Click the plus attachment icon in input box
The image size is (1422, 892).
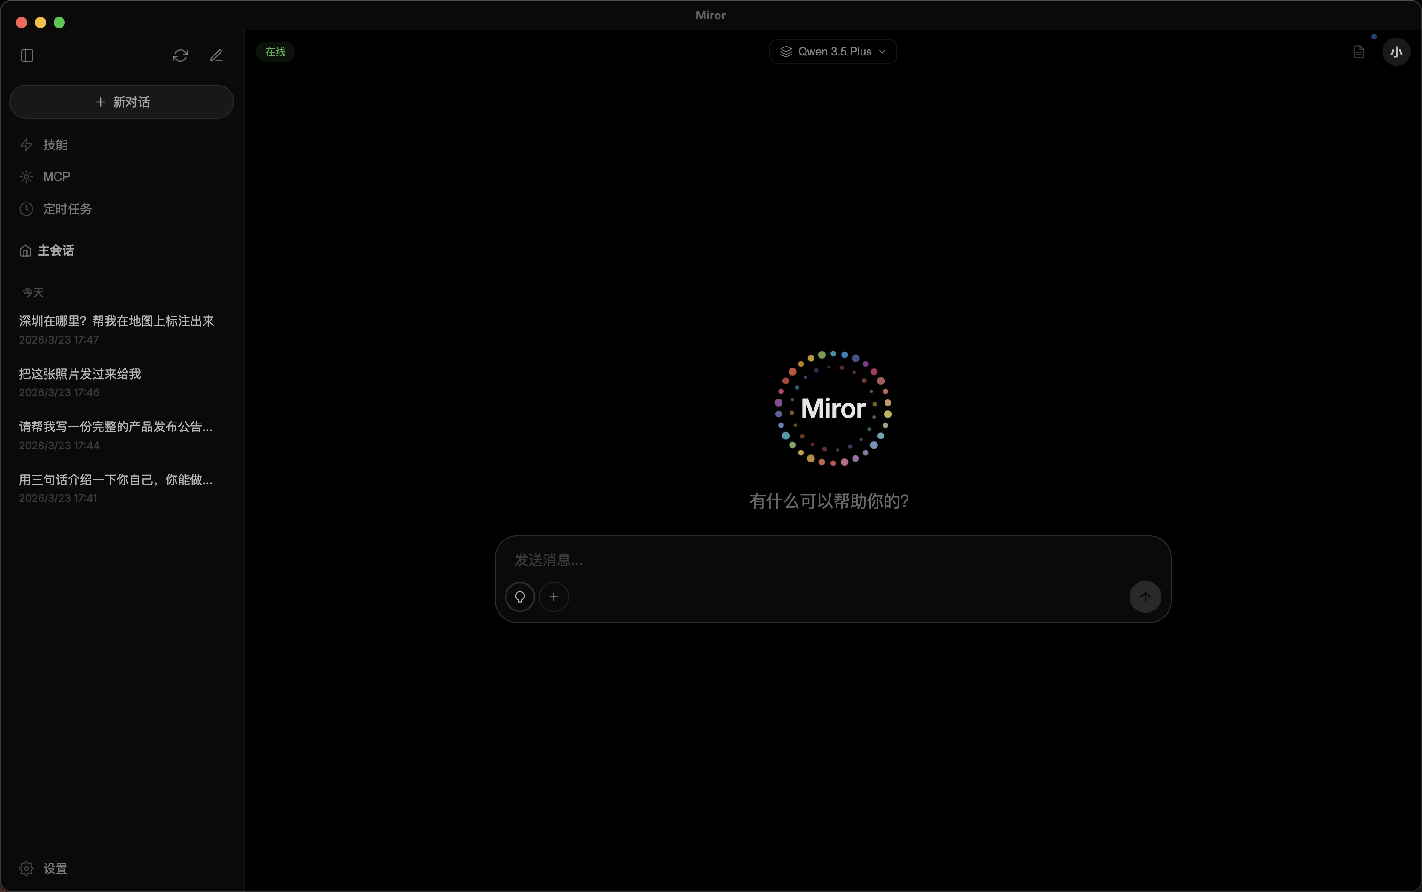tap(553, 597)
